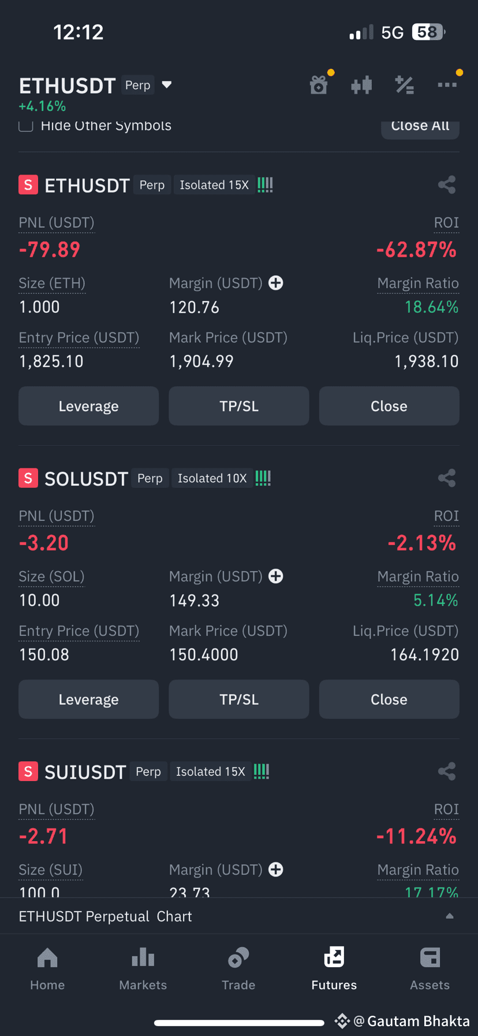Open the candlestick chart icon
This screenshot has height=1036, width=478.
[361, 86]
